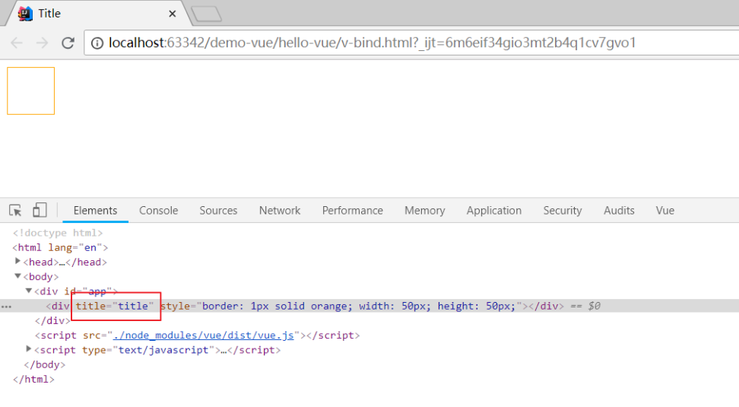
Task: Click the site info icon in address bar
Action: pyautogui.click(x=97, y=43)
